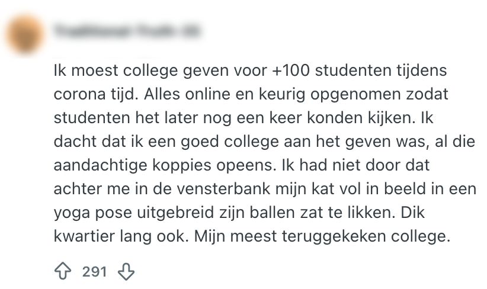
Task: Open the blurred username above the comment
Action: pos(127,31)
